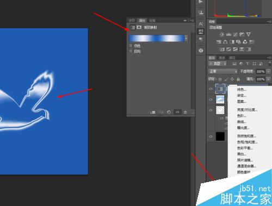Enable the Dither checkbox in the Gradient Map properties
The image size is (272, 206).
(131, 46)
